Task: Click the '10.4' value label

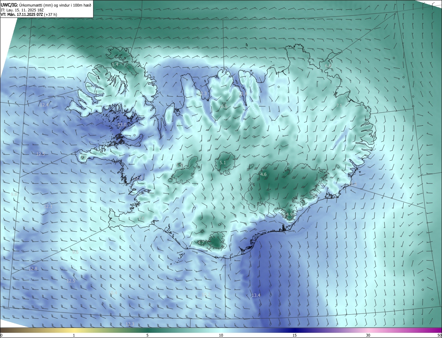Action: click(x=113, y=293)
